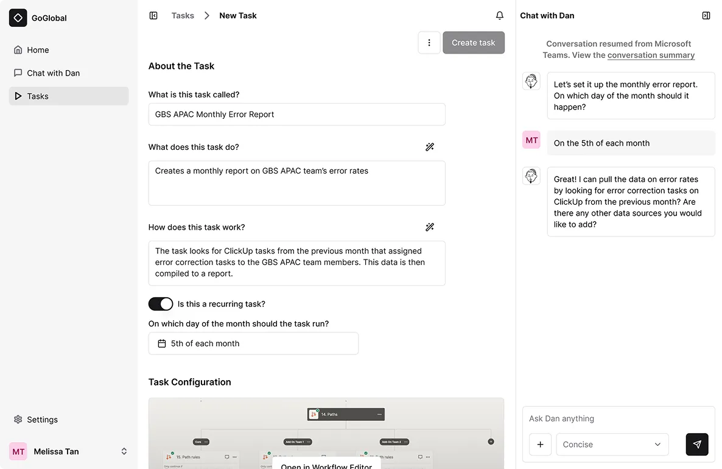Toggle off the recurring task switch
The width and height of the screenshot is (722, 469).
tap(161, 304)
